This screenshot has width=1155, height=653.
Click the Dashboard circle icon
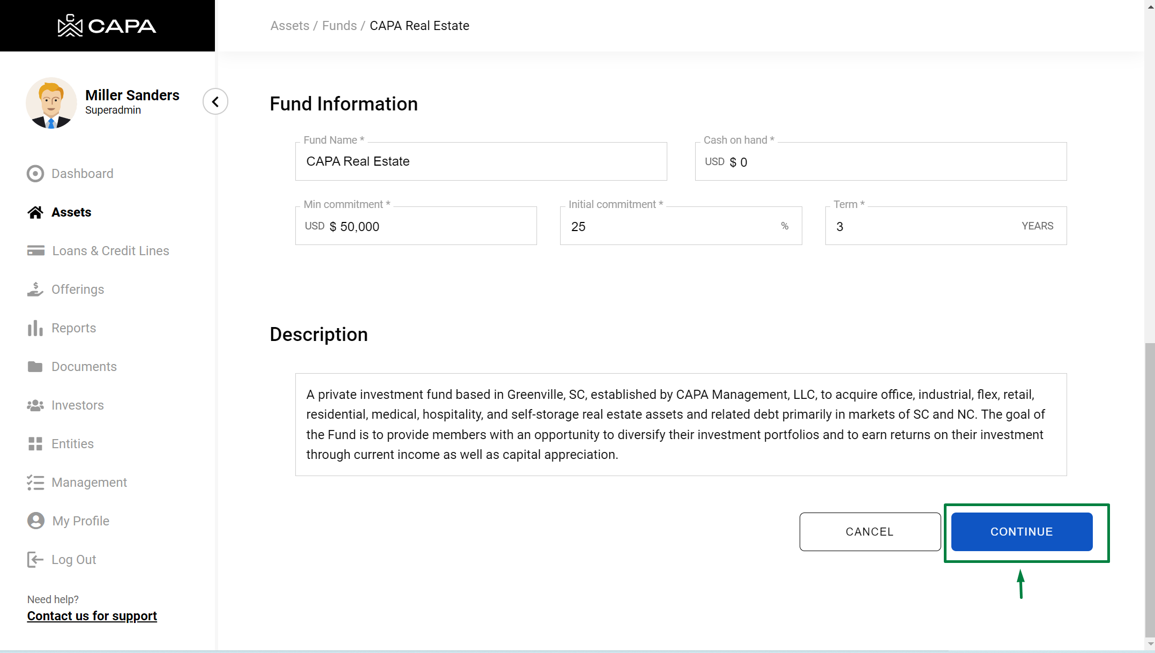click(x=35, y=174)
